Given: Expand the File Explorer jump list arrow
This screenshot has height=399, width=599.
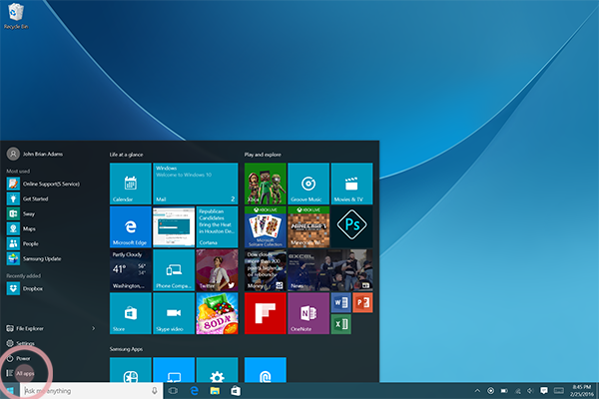Looking at the screenshot, I should pos(93,328).
